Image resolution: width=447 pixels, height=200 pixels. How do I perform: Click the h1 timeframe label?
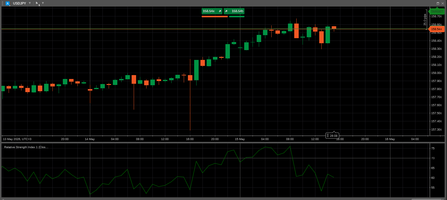click(38, 3)
